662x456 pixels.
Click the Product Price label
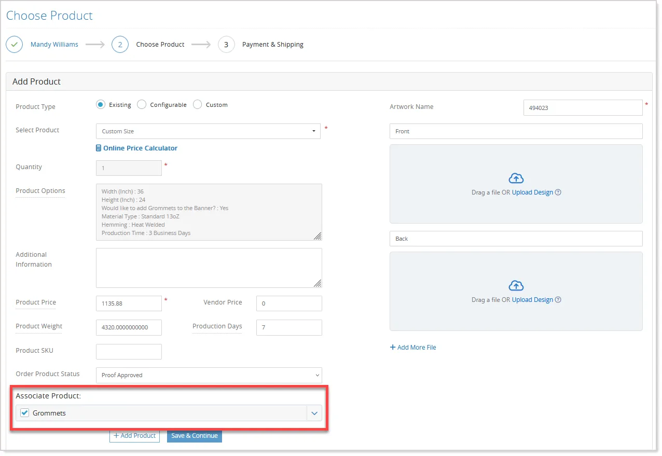click(x=36, y=302)
